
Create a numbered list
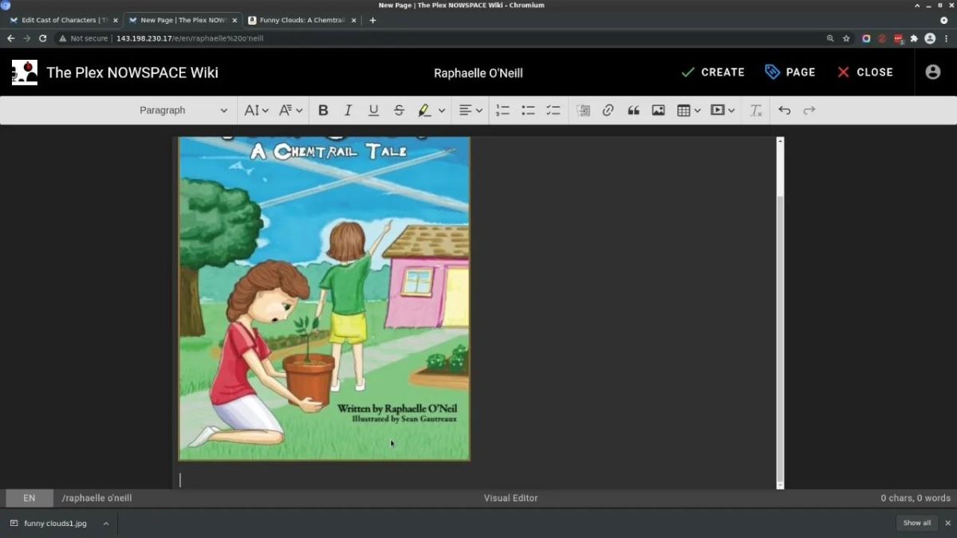[x=502, y=111]
